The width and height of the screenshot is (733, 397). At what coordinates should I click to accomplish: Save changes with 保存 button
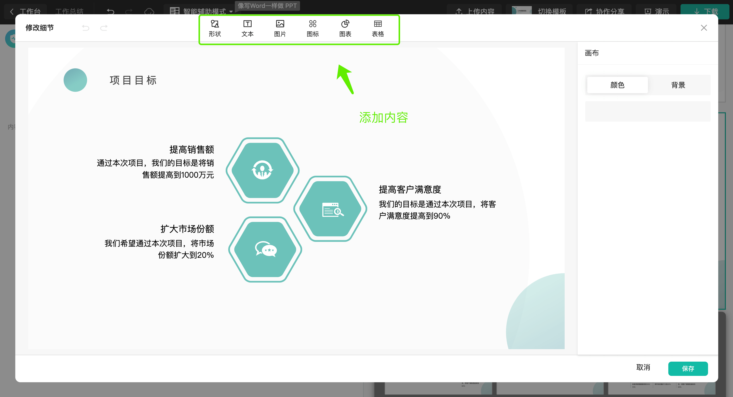tap(688, 368)
